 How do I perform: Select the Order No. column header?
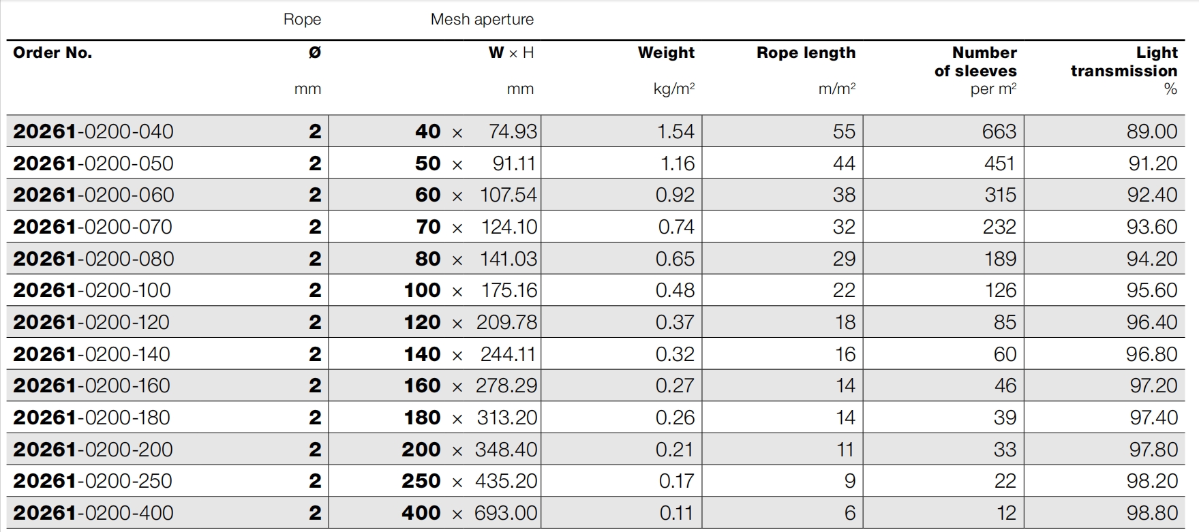52,53
